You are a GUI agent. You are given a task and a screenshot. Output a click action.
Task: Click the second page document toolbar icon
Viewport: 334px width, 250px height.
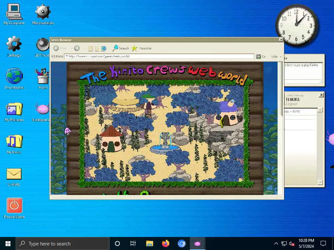[97, 49]
